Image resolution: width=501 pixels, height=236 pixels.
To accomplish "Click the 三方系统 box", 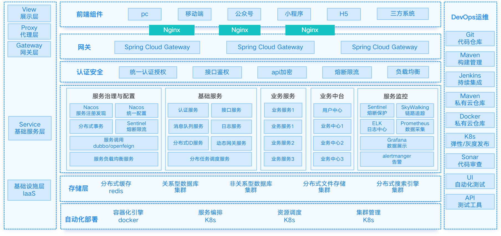I will coord(403,14).
